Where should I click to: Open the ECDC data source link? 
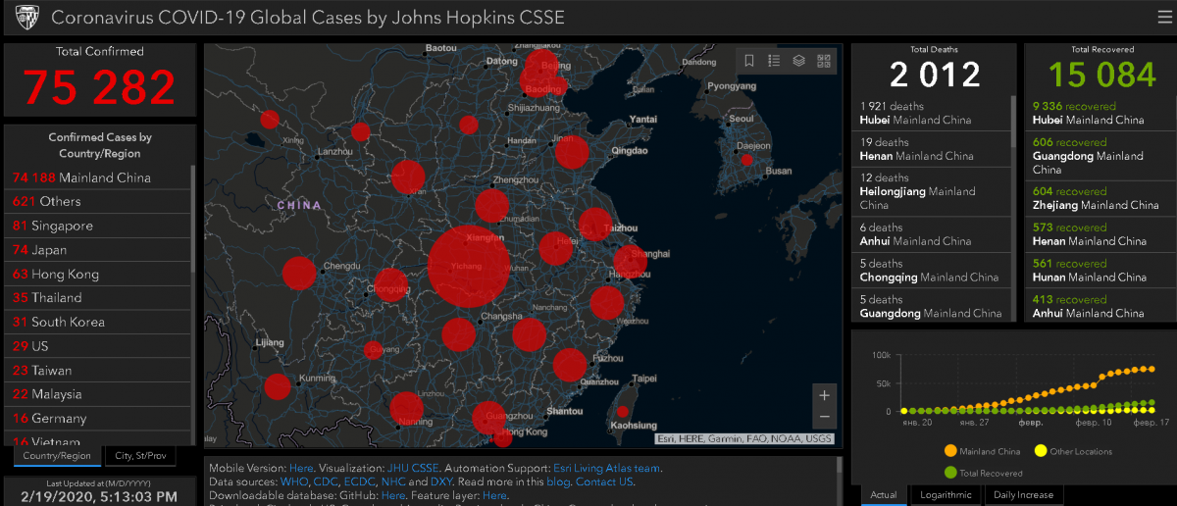pos(360,482)
